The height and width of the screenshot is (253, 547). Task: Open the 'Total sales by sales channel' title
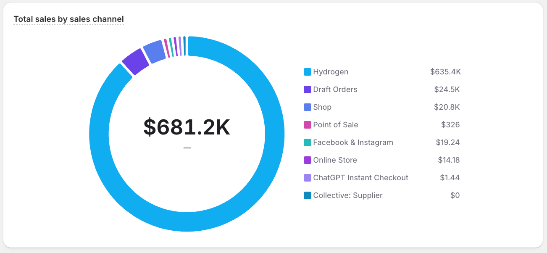pos(69,19)
